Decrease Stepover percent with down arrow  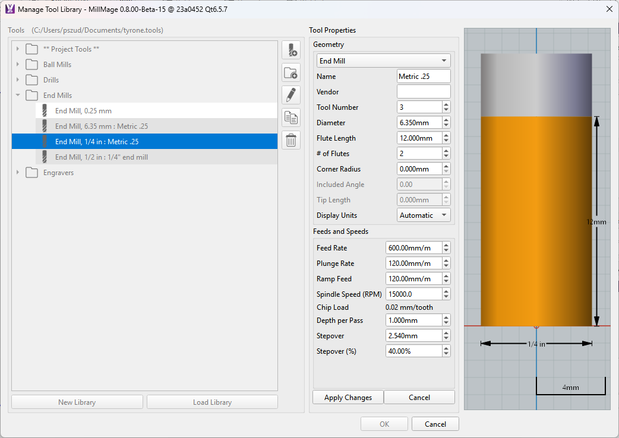446,354
